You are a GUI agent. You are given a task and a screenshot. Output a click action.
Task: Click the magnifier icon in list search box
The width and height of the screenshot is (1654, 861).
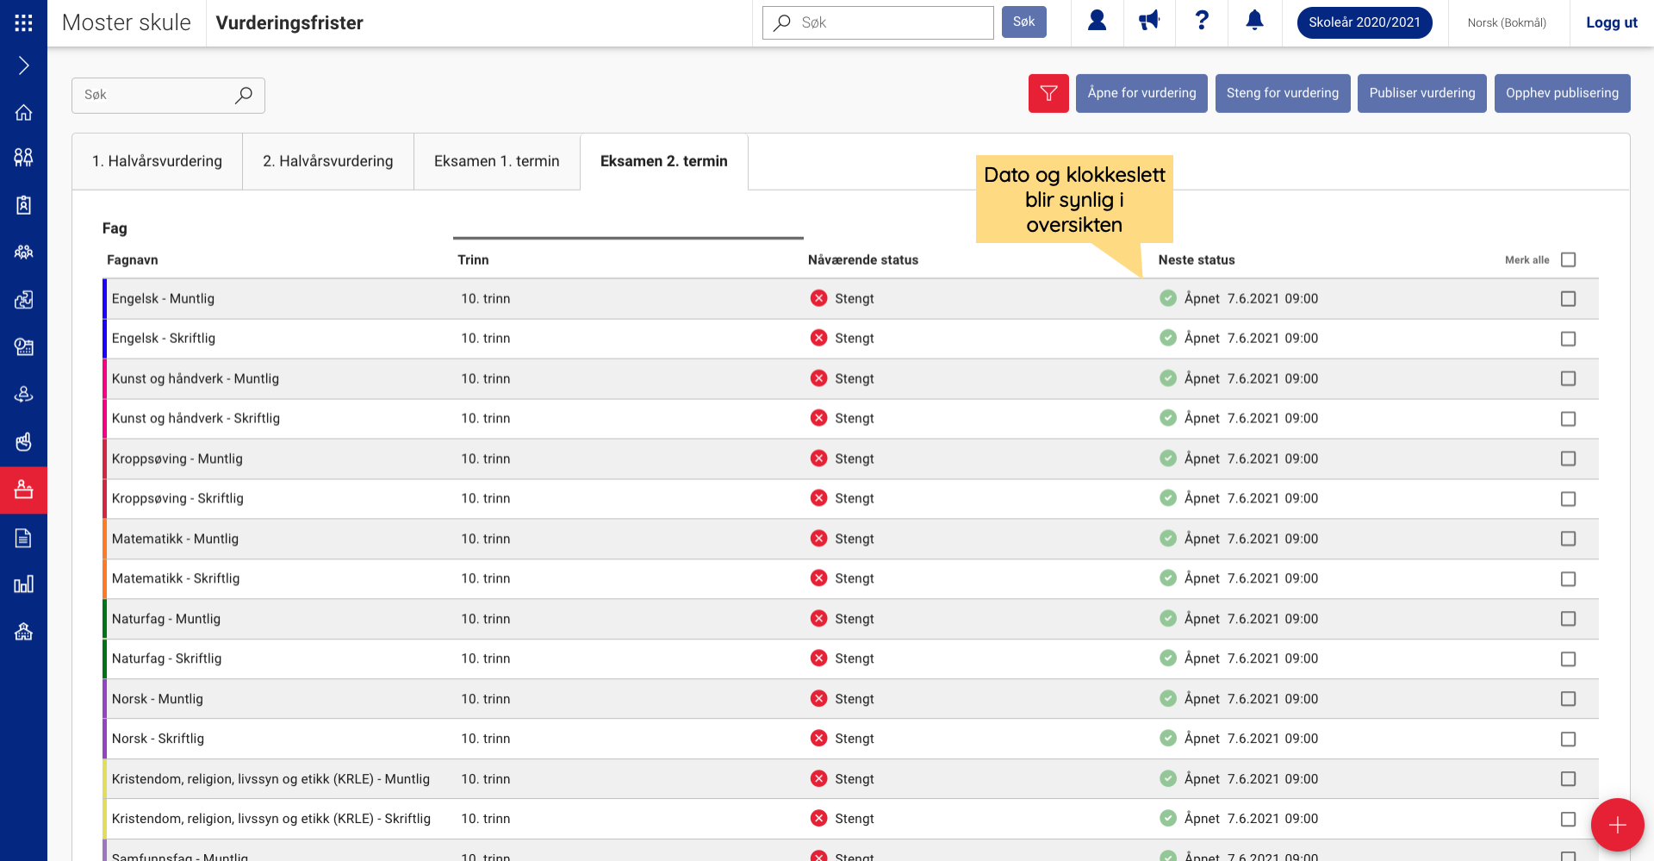(x=244, y=95)
